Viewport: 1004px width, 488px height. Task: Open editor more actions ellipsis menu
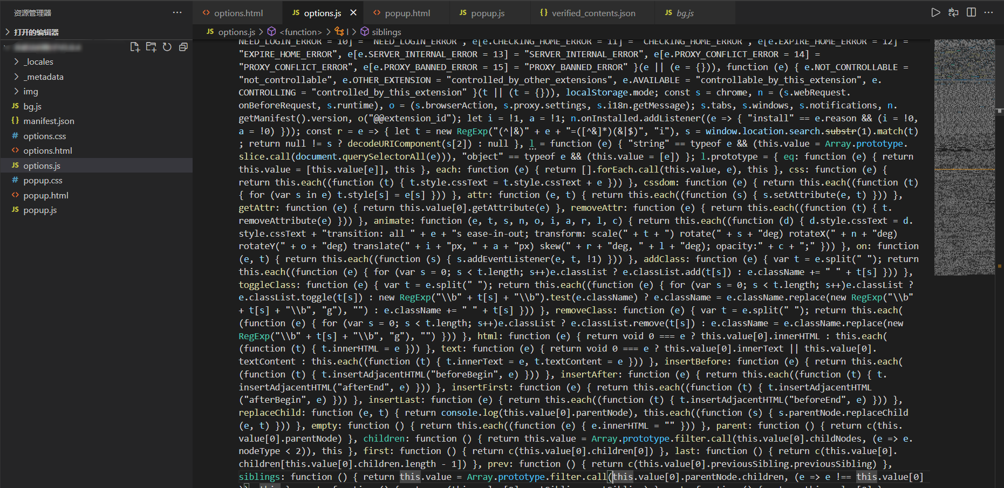988,12
